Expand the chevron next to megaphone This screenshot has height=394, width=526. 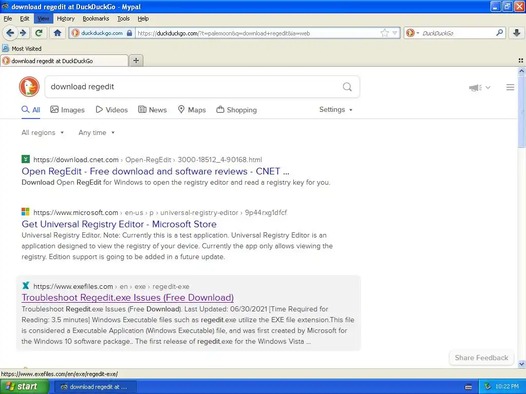pos(488,87)
